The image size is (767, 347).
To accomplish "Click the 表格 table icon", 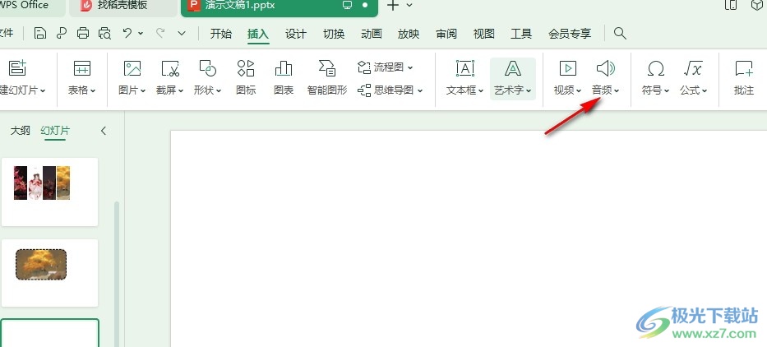I will (x=82, y=68).
